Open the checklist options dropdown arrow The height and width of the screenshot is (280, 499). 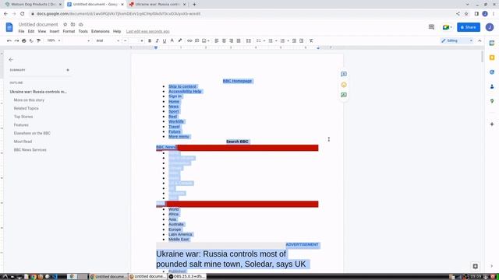[264, 40]
